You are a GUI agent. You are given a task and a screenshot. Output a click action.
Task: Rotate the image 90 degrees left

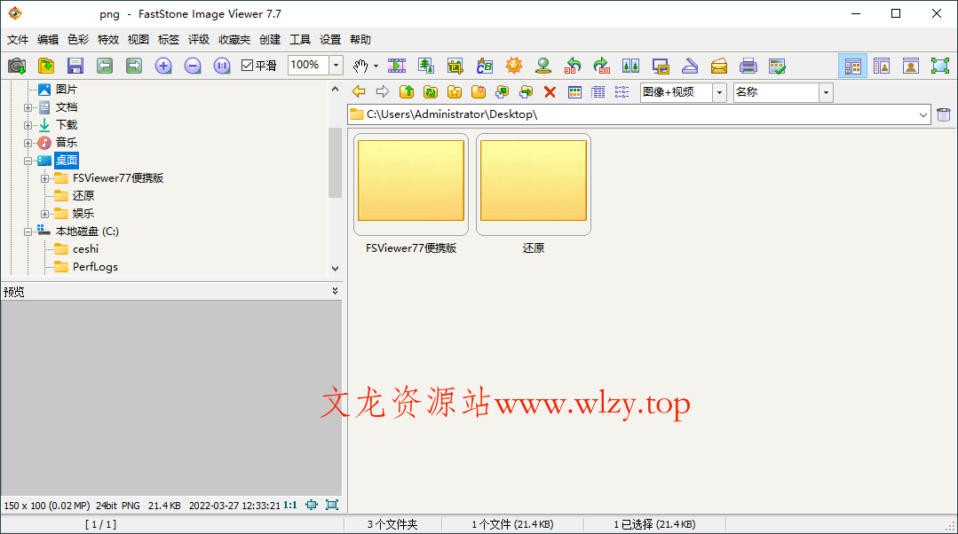[x=573, y=66]
